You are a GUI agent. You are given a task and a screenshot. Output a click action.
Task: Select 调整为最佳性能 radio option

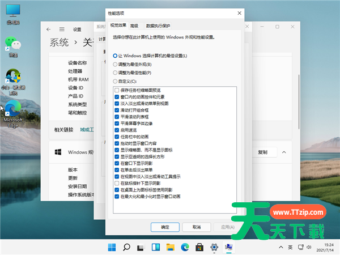coord(116,73)
